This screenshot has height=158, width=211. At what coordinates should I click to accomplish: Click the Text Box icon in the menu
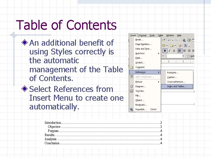click(132, 91)
